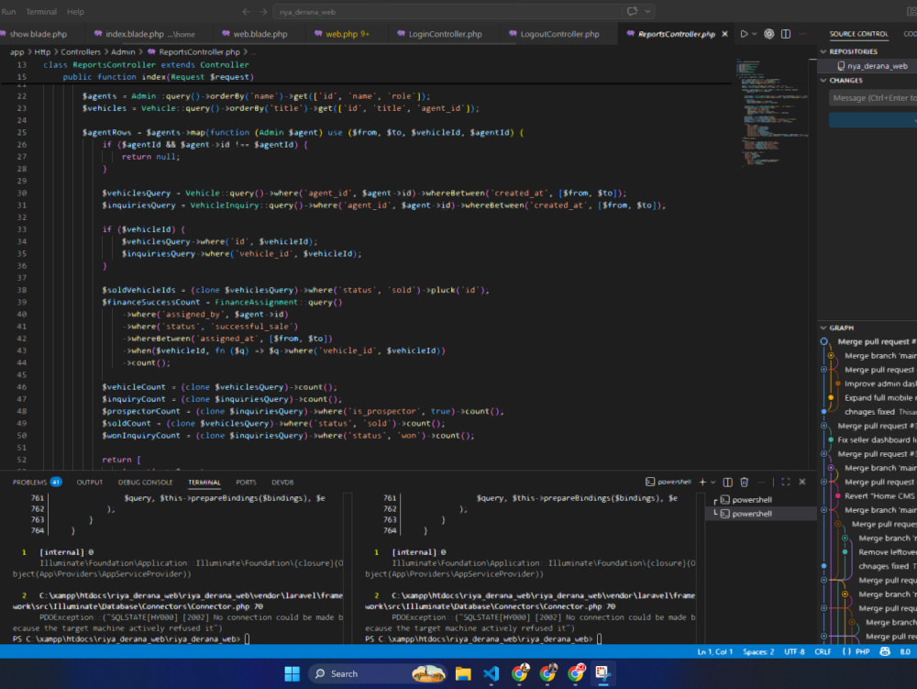Open the DEVDB panel tab
The height and width of the screenshot is (689, 917).
tap(282, 483)
